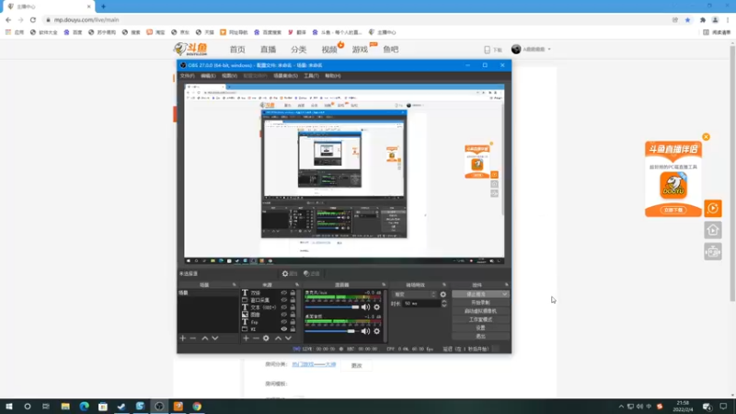Click the Douyu fish logo
The image size is (736, 414).
pos(190,49)
